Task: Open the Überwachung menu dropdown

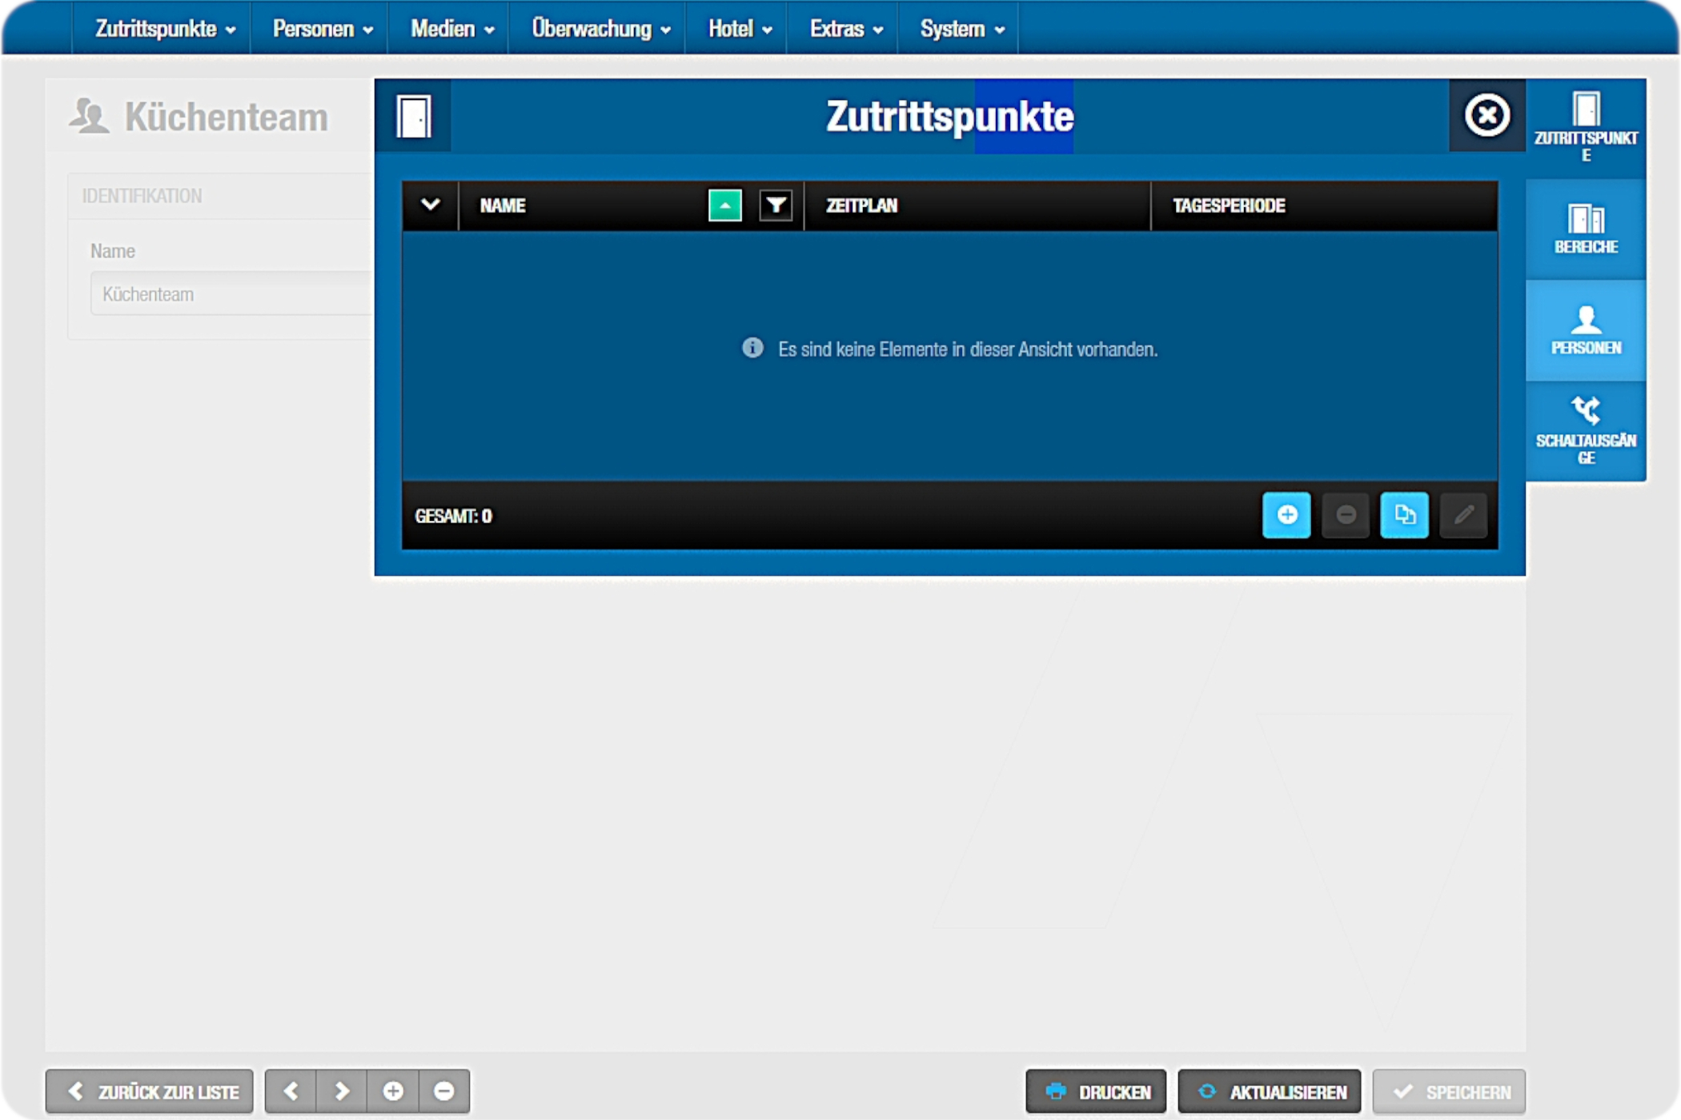Action: click(x=600, y=29)
